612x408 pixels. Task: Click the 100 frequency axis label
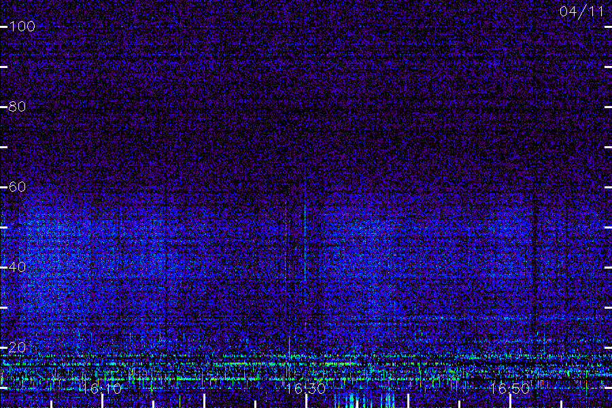22,27
